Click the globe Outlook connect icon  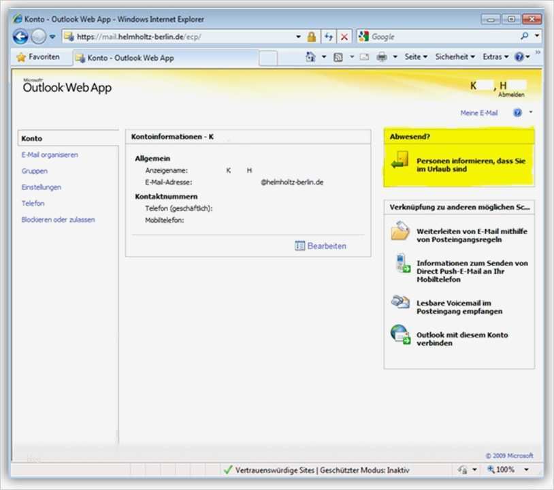(x=400, y=334)
